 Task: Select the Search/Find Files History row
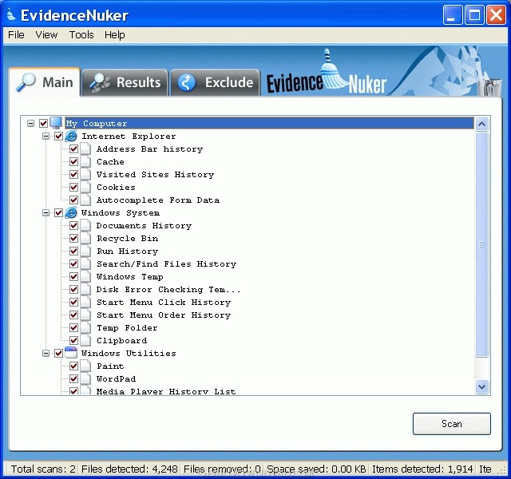tap(167, 263)
